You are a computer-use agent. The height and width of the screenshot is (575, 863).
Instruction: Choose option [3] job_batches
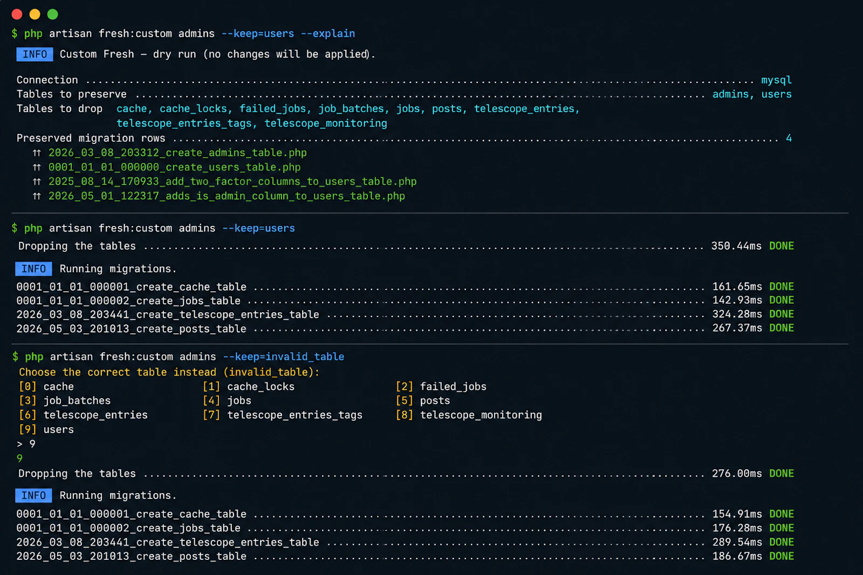point(65,401)
